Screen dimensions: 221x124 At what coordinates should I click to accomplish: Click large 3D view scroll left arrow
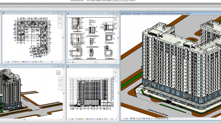coord(169,119)
